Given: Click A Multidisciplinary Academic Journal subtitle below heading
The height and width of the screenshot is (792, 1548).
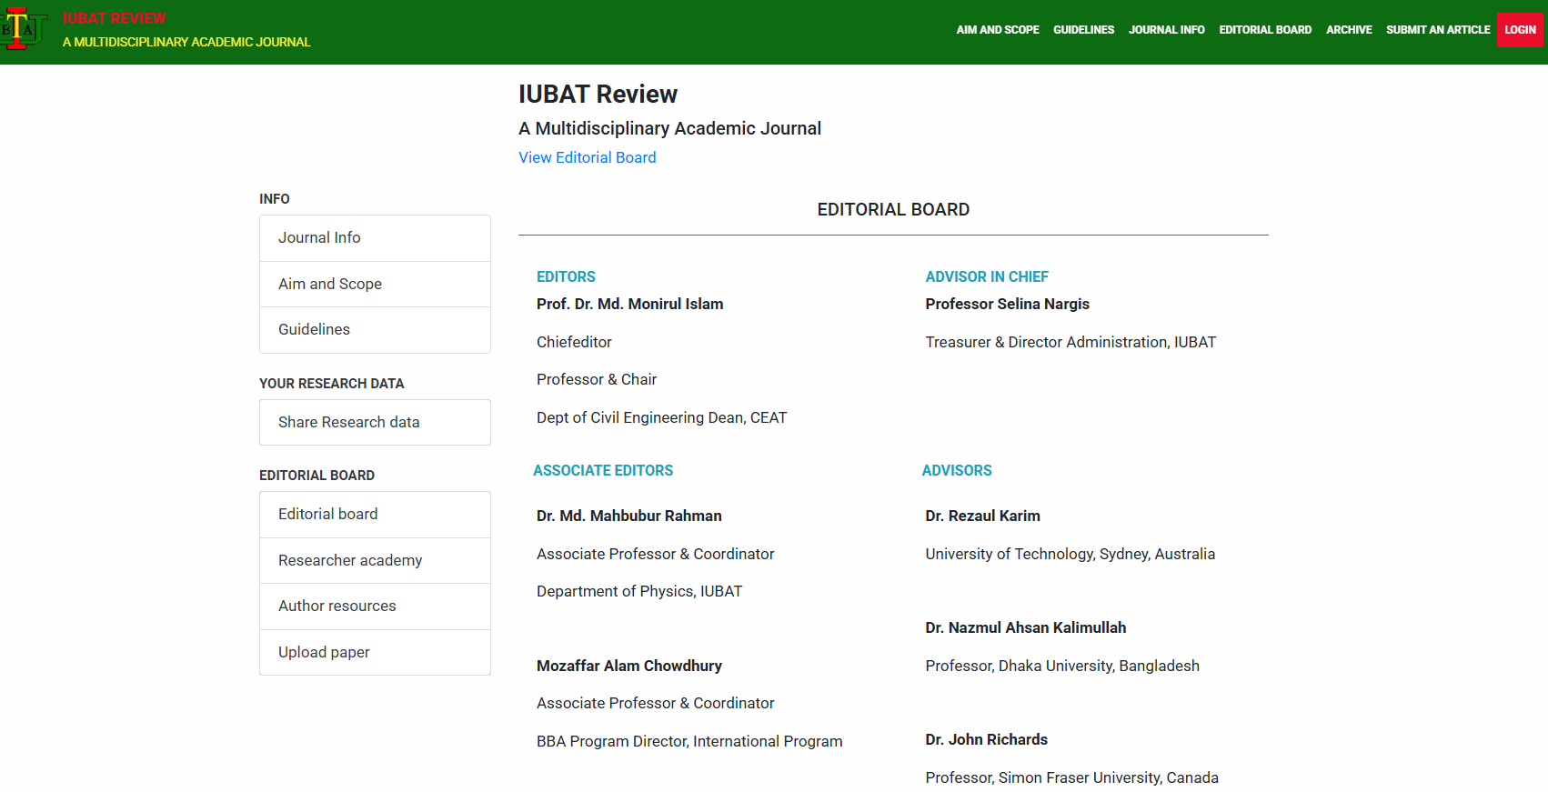Looking at the screenshot, I should point(669,128).
